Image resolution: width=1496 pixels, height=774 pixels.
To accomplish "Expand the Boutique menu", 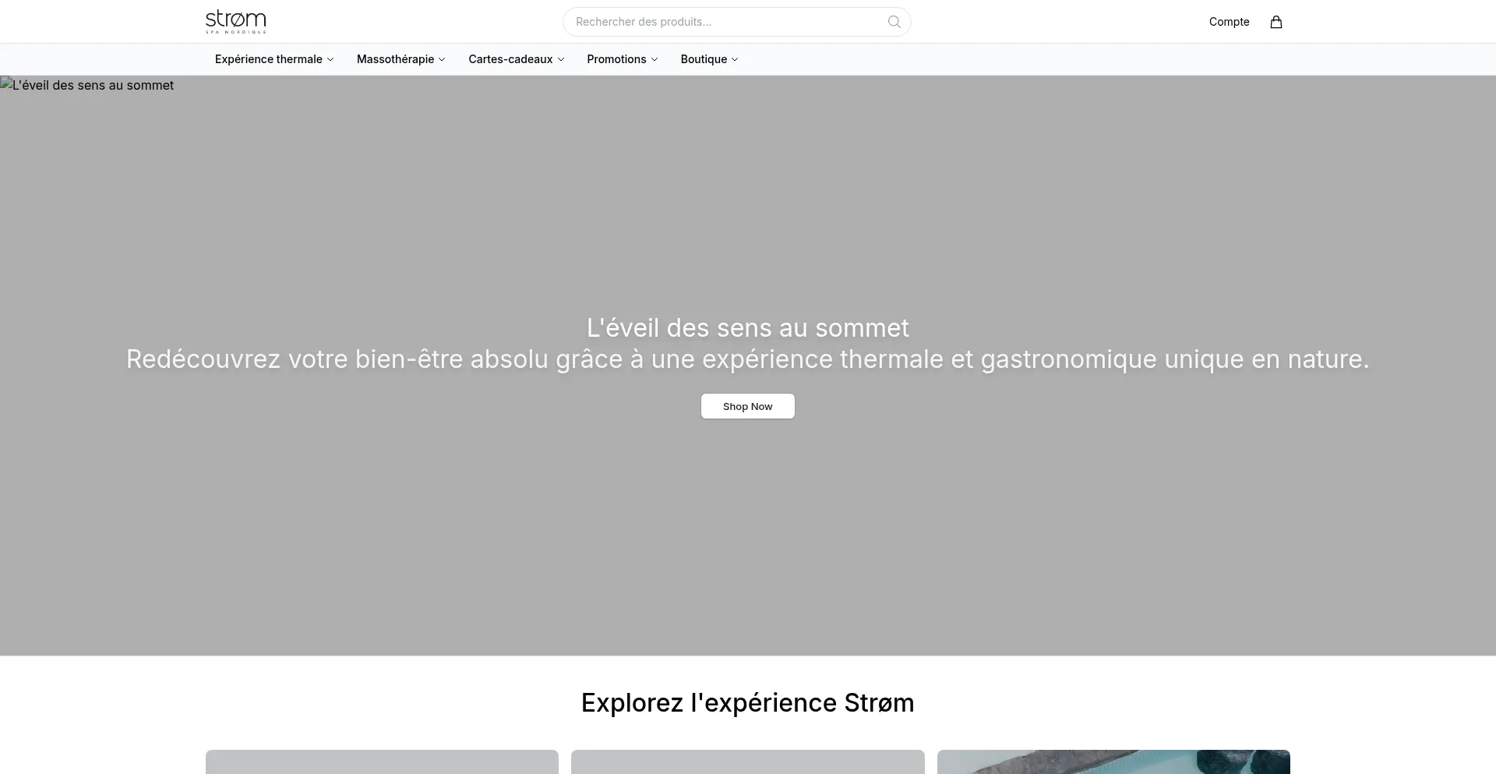I will coord(709,59).
